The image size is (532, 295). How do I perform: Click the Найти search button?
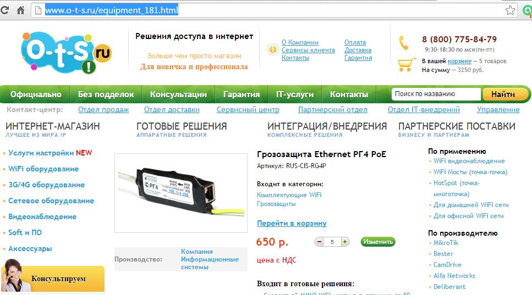503,94
